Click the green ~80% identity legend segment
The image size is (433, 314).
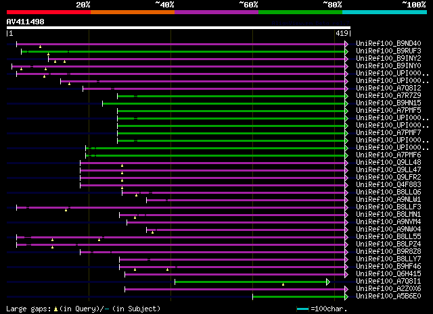click(x=300, y=12)
